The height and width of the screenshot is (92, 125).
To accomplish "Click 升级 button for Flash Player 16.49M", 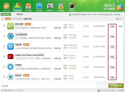I will point(112,57).
